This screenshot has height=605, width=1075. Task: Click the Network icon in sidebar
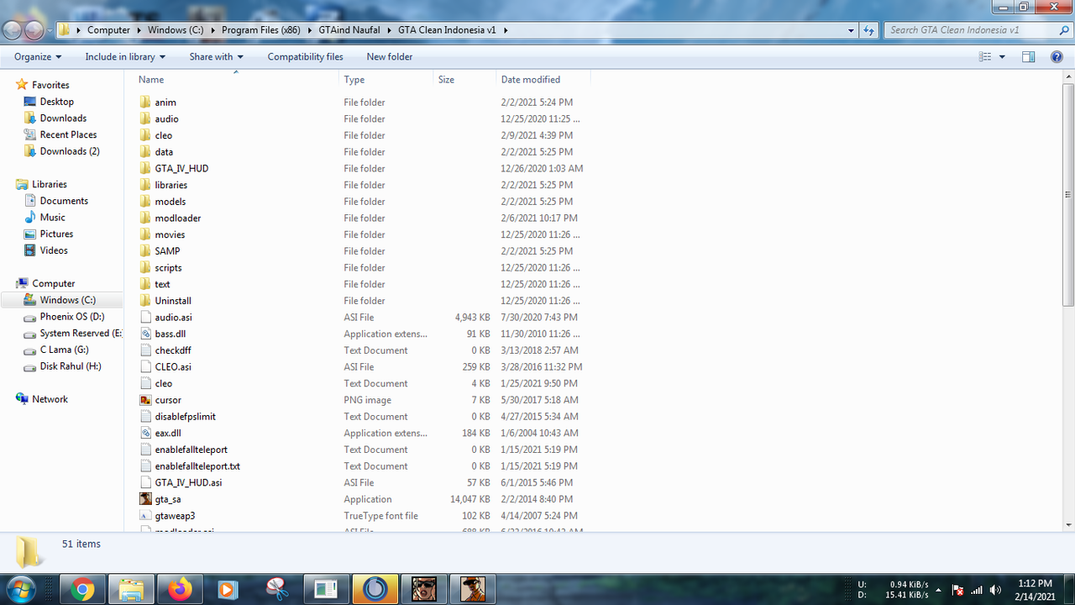22,399
